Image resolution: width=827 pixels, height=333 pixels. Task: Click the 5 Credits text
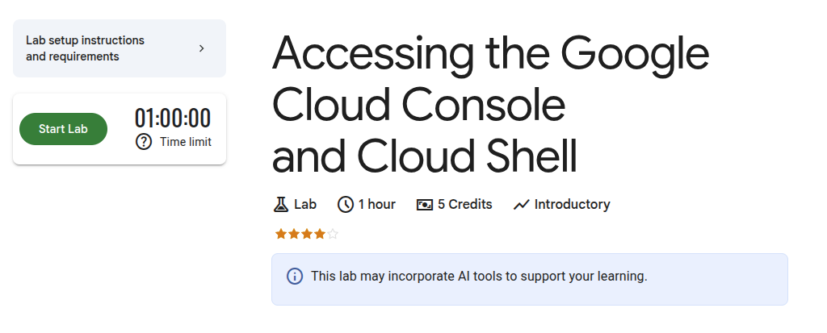(465, 204)
